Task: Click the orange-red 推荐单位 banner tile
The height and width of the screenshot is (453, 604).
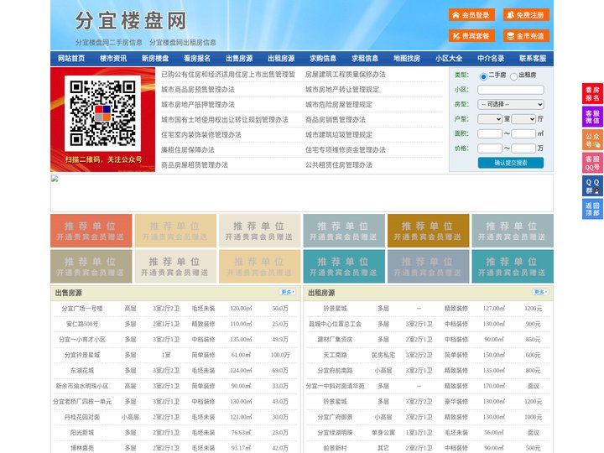Action: point(91,231)
